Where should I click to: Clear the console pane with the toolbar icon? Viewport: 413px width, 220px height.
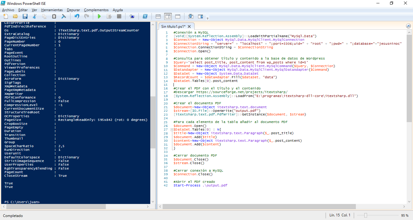[64, 16]
